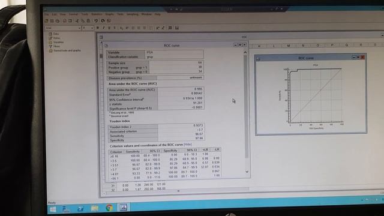Click the Specificity column header in criterion table

(x=170, y=151)
